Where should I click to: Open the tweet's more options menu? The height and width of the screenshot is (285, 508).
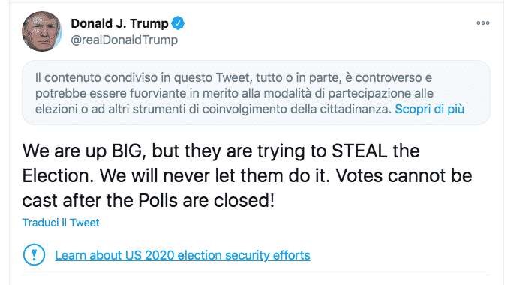[x=482, y=22]
